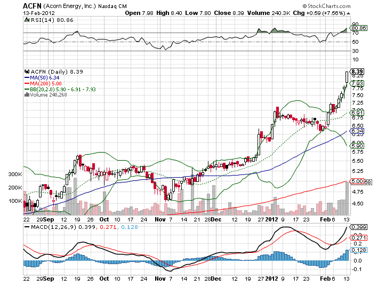Click the MA(50) 6.34 legend text
Viewport: 378px width, 286px height.
pyautogui.click(x=45, y=78)
